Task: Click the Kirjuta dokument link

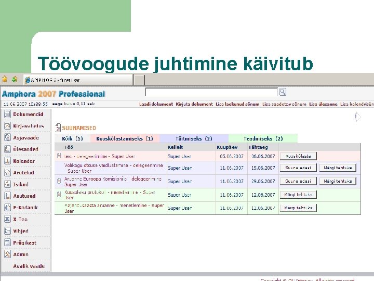Action: pos(194,104)
